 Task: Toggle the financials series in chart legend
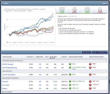[42, 9]
